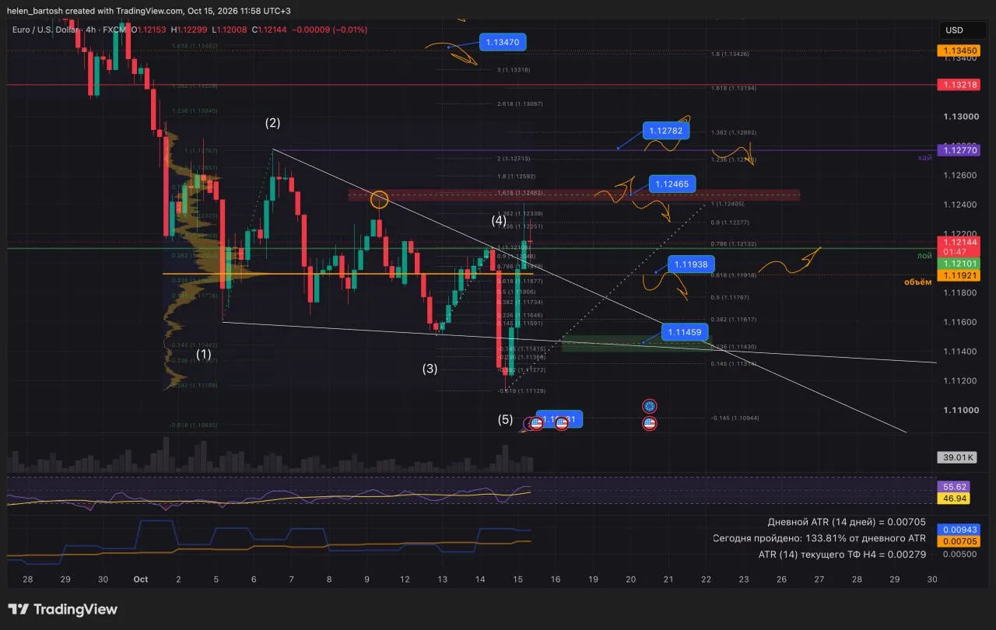Select the 1.12465 price callout
Screen dimensions: 996x630
tap(672, 184)
